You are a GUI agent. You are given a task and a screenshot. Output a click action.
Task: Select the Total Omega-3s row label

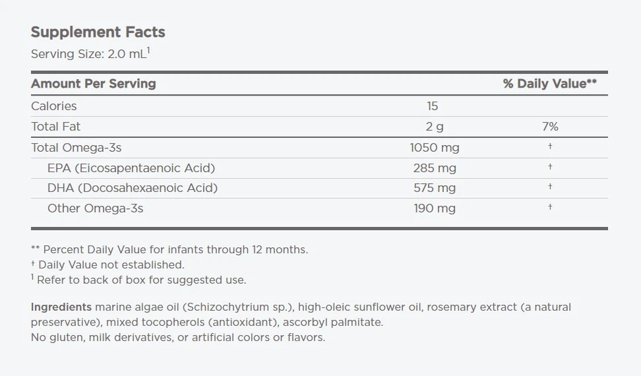(76, 148)
